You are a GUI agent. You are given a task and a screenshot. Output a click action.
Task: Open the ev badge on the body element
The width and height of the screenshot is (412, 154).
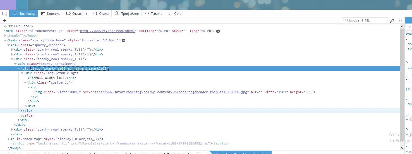[x=124, y=41]
